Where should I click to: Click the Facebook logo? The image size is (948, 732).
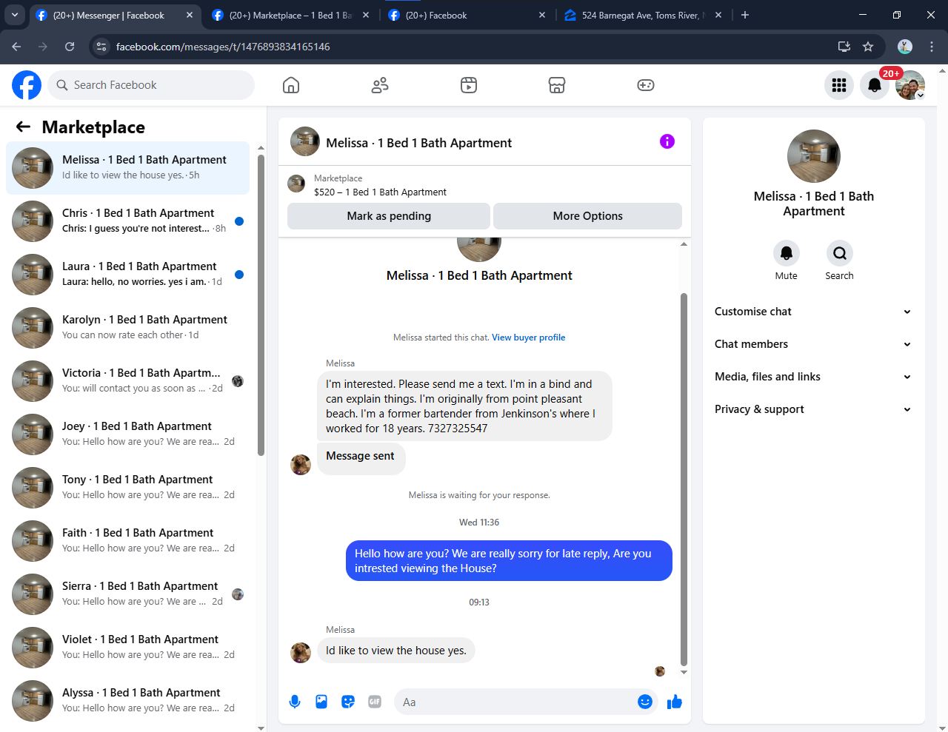coord(27,85)
